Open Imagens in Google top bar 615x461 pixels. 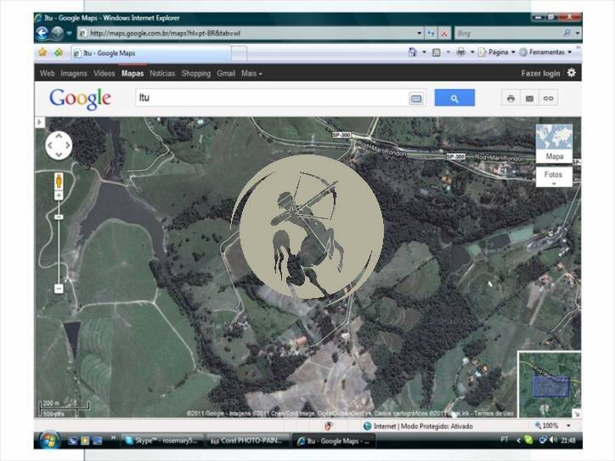(74, 74)
